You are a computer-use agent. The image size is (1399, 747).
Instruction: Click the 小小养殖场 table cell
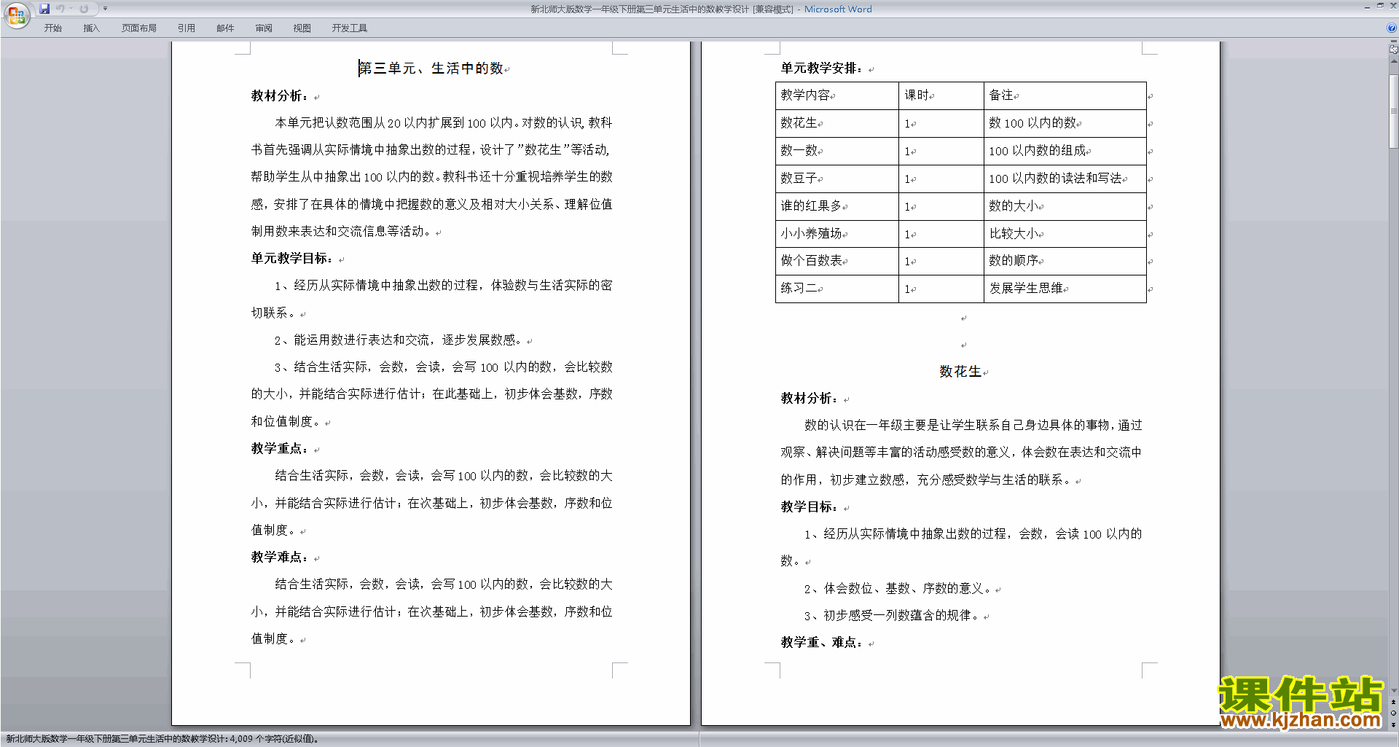coord(837,234)
